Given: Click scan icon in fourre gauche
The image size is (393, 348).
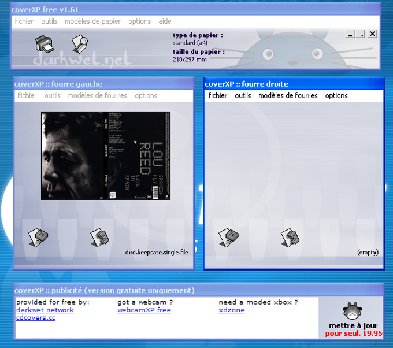Looking at the screenshot, I should tap(100, 238).
